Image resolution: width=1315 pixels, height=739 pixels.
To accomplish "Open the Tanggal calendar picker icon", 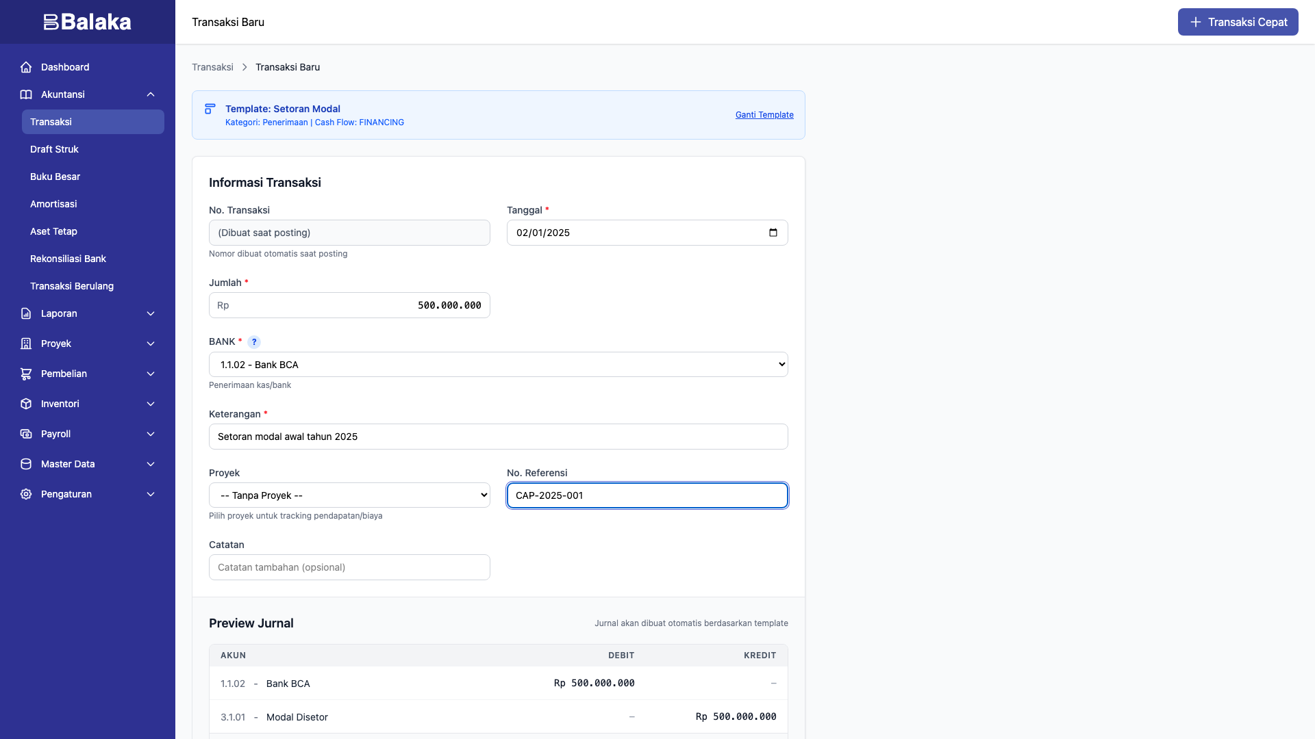I will [x=773, y=233].
